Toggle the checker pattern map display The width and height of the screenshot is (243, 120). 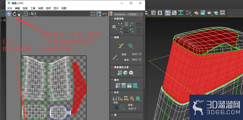pos(99,14)
